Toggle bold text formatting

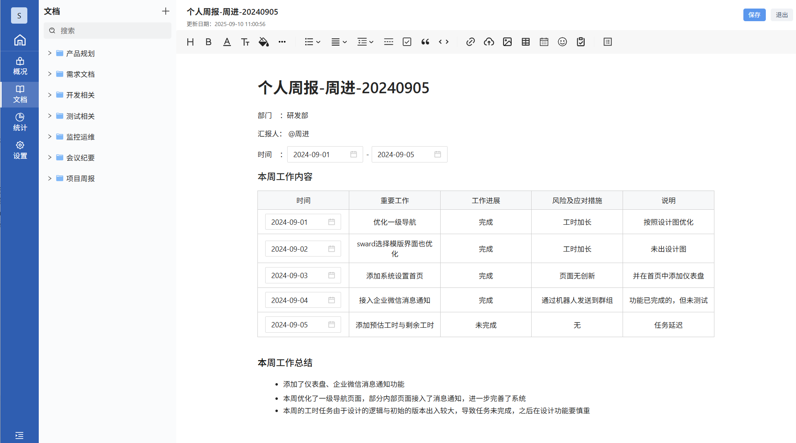tap(208, 42)
